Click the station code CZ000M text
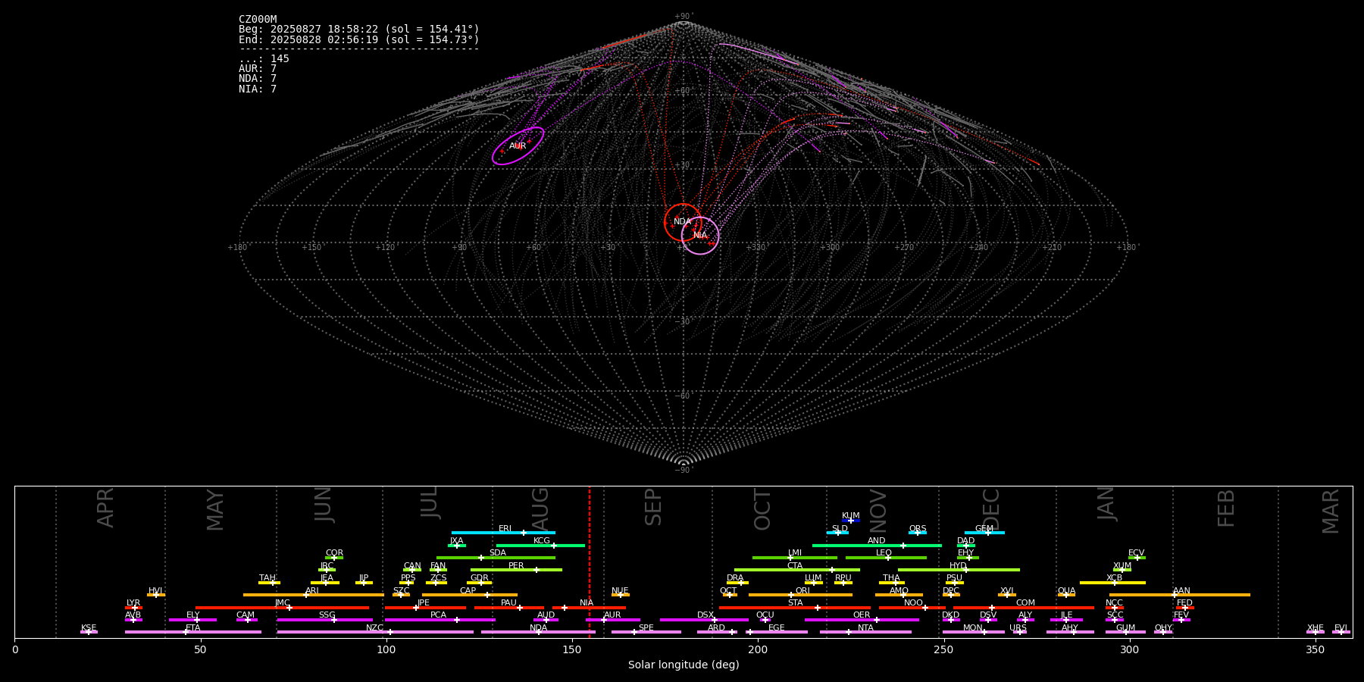 (258, 20)
